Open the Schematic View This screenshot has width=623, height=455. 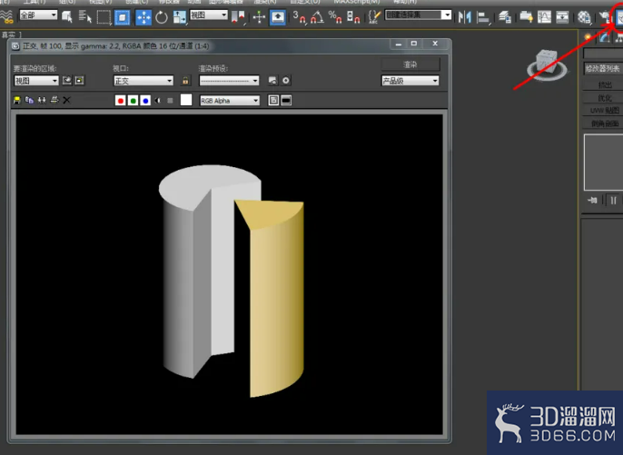pyautogui.click(x=562, y=17)
